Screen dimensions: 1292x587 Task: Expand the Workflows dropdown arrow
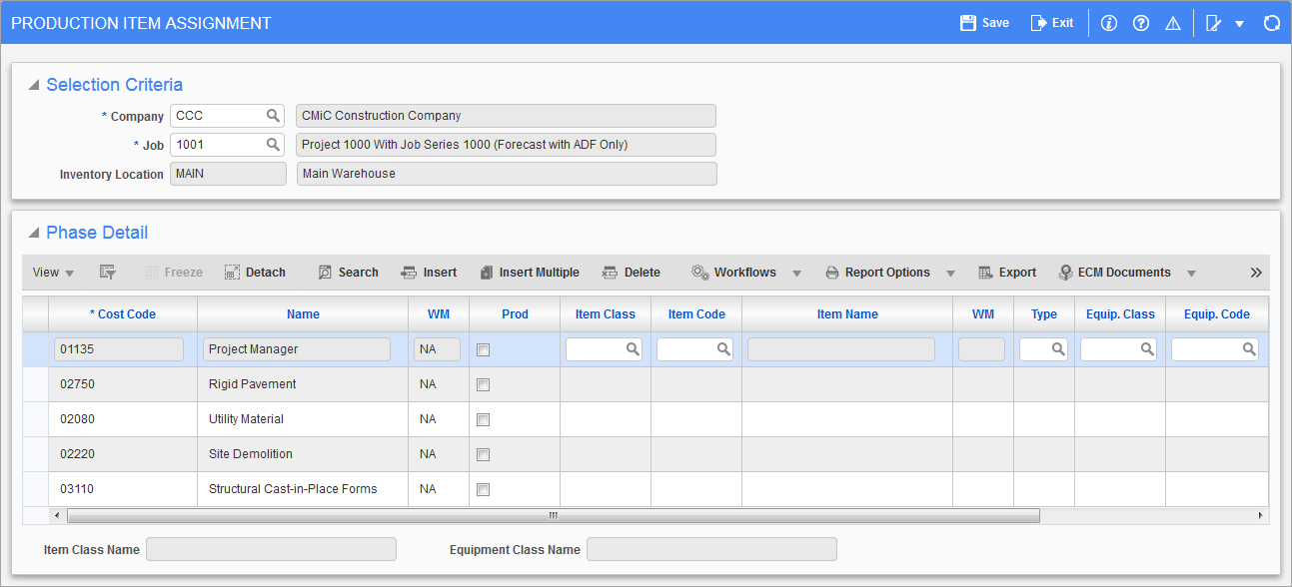[796, 272]
